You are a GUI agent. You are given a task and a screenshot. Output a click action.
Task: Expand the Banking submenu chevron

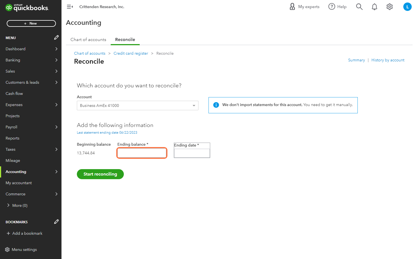[56, 60]
